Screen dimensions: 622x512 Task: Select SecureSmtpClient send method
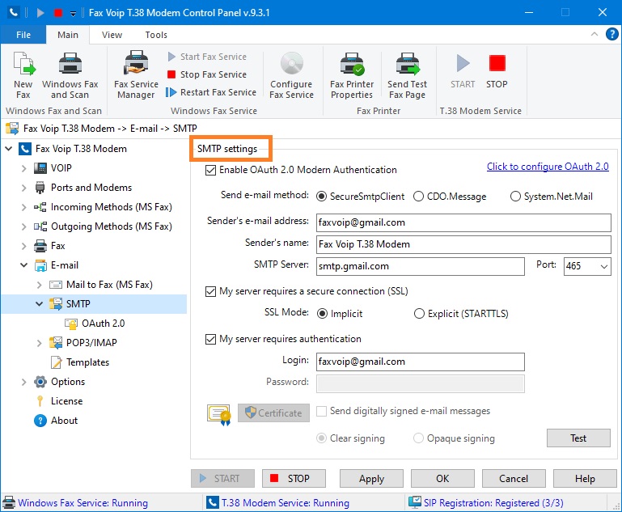coord(321,197)
